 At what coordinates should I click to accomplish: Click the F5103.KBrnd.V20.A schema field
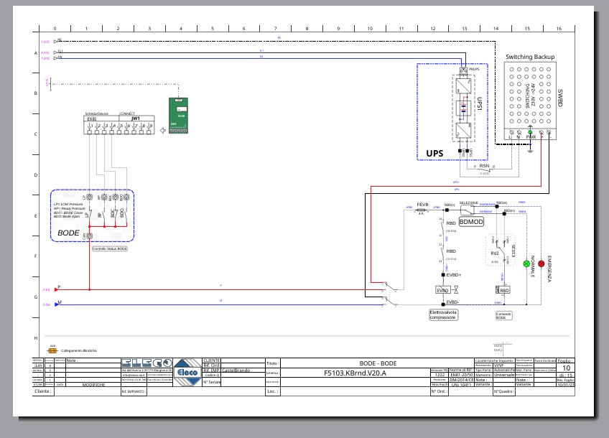click(x=354, y=373)
